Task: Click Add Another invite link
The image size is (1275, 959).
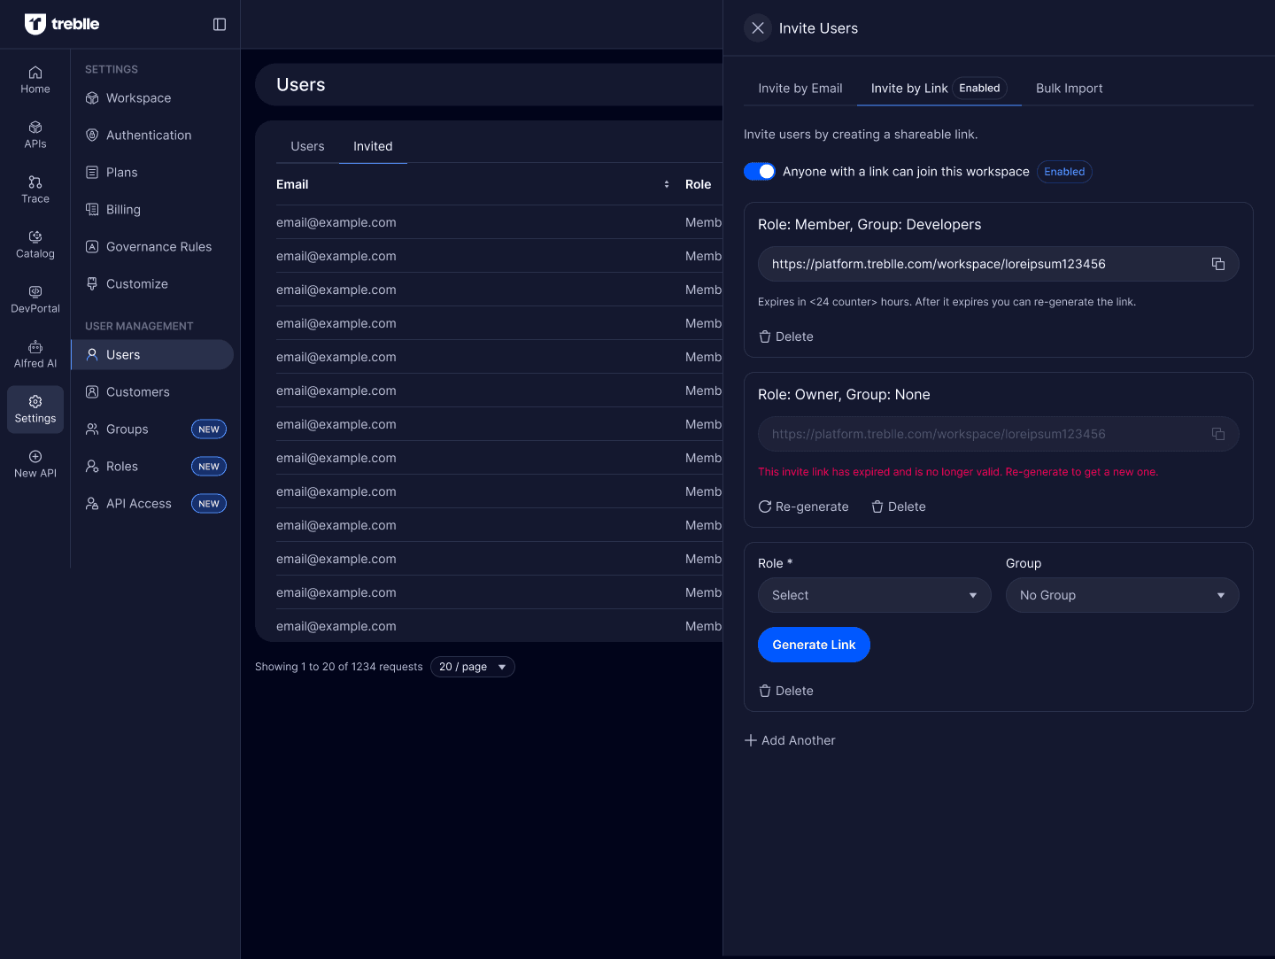Action: tap(790, 740)
